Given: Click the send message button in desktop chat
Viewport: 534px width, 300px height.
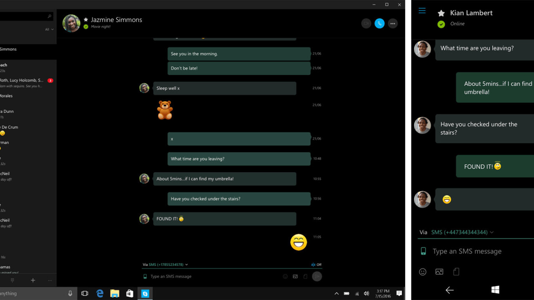Looking at the screenshot, I should point(317,276).
